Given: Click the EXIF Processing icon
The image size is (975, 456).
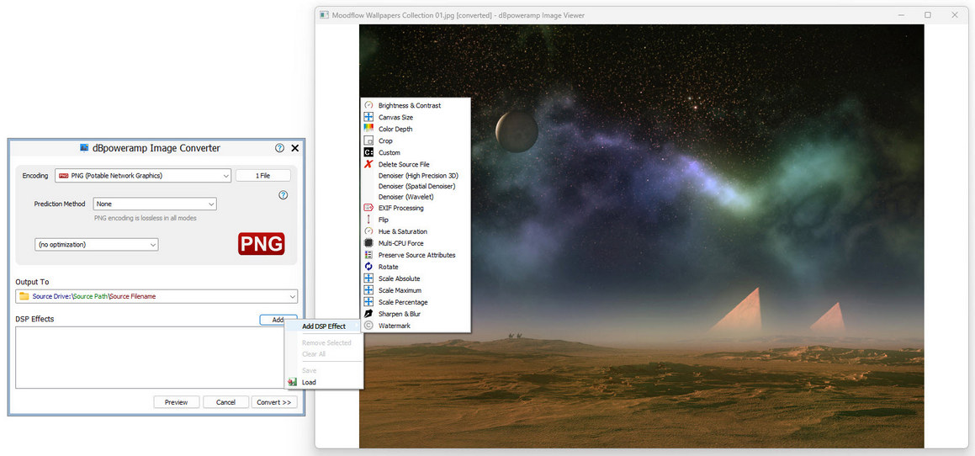Looking at the screenshot, I should coord(368,208).
